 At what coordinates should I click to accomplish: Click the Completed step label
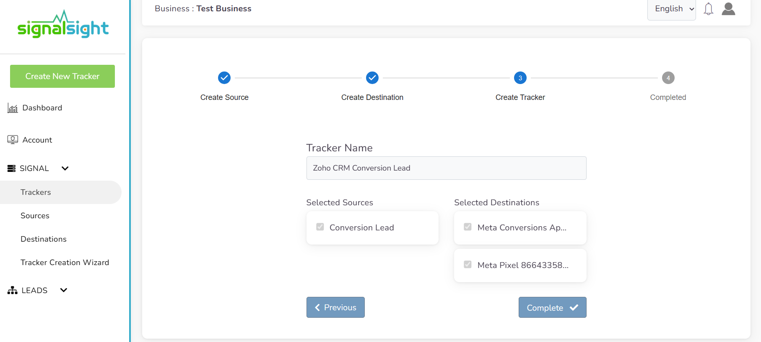(x=668, y=97)
